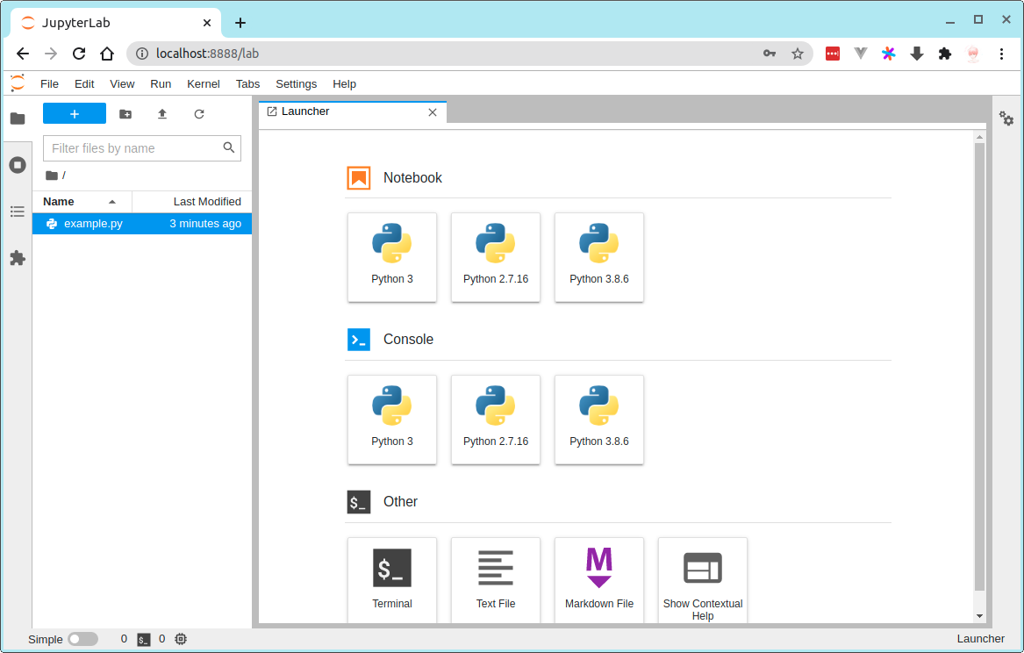1024x653 pixels.
Task: Click the kernel count status bar icon
Action: click(181, 639)
